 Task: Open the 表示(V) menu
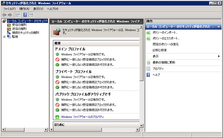tap(38, 9)
